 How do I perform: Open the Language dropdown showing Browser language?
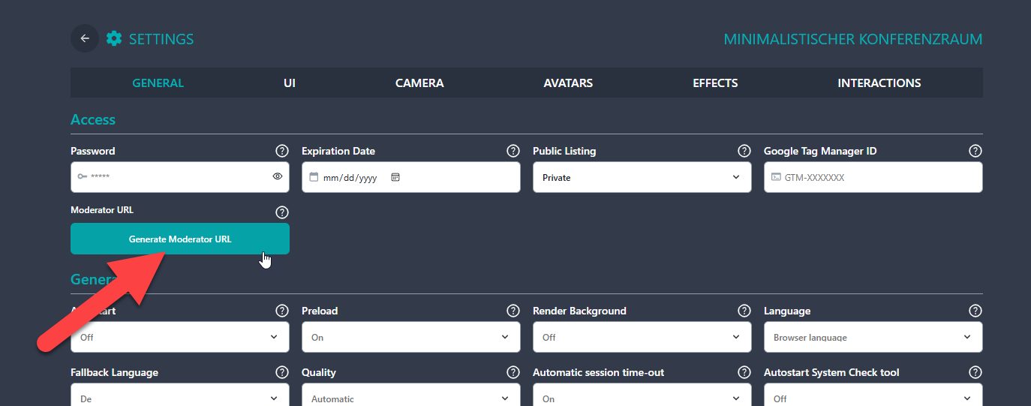pyautogui.click(x=873, y=337)
